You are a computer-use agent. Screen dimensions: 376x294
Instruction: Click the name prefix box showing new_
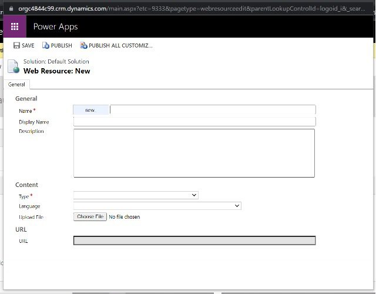(x=91, y=110)
